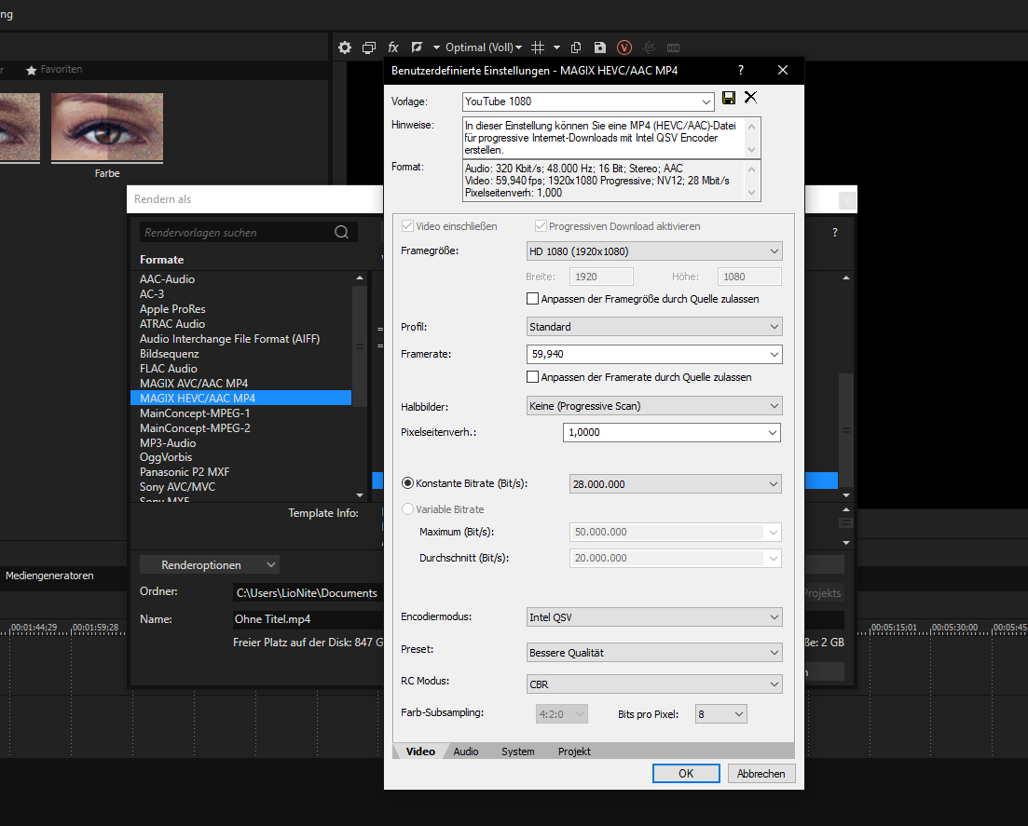The height and width of the screenshot is (826, 1028).
Task: Toggle Progressiven Download aktivieren checkbox
Action: click(541, 226)
